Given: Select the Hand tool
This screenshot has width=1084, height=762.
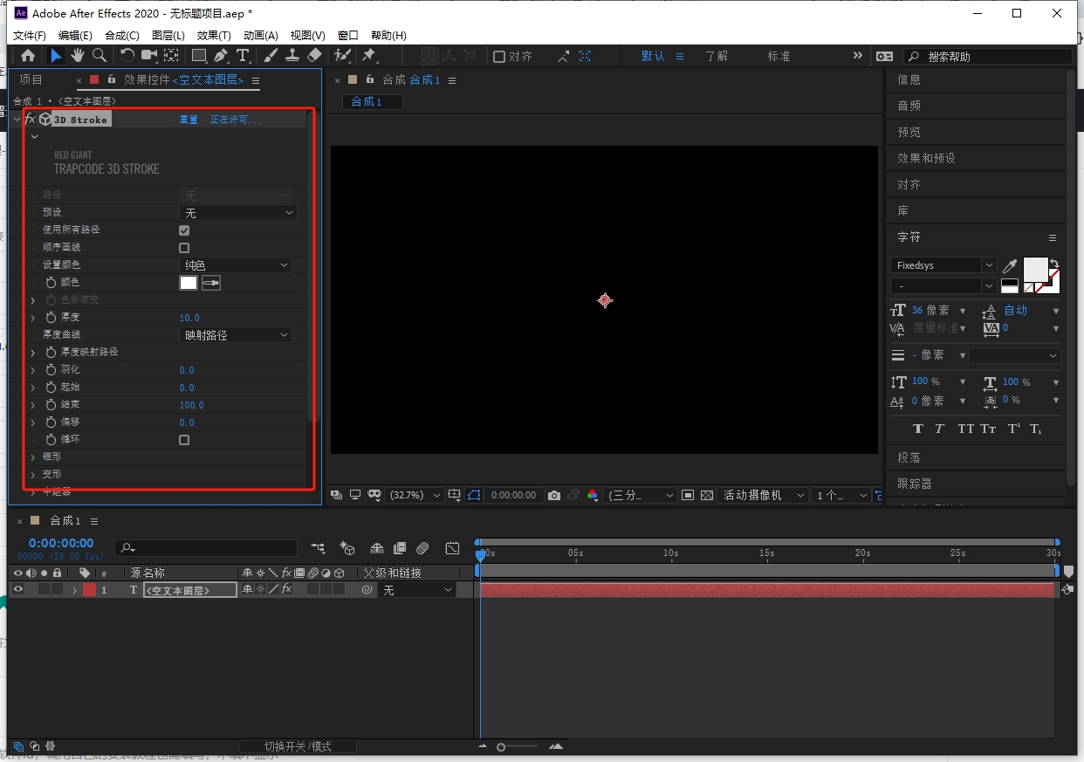Looking at the screenshot, I should pos(78,56).
